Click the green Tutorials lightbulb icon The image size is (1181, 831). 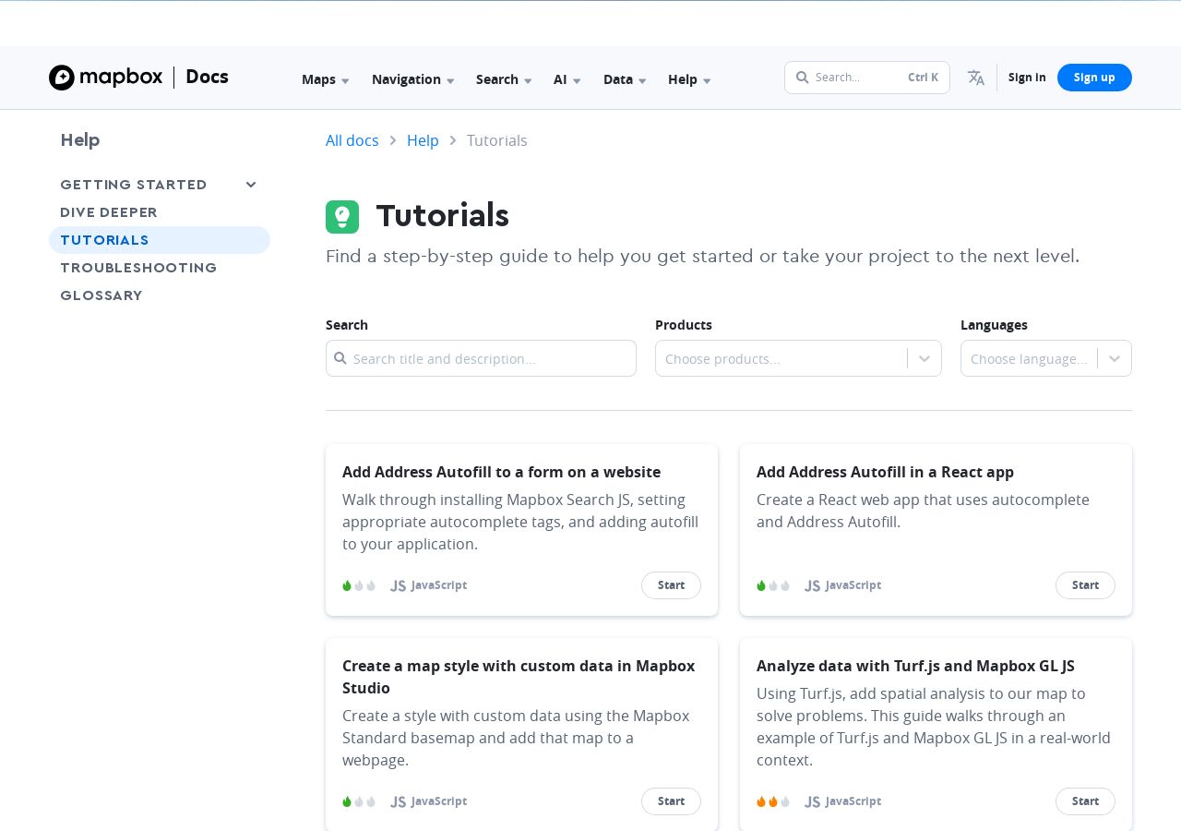point(342,217)
